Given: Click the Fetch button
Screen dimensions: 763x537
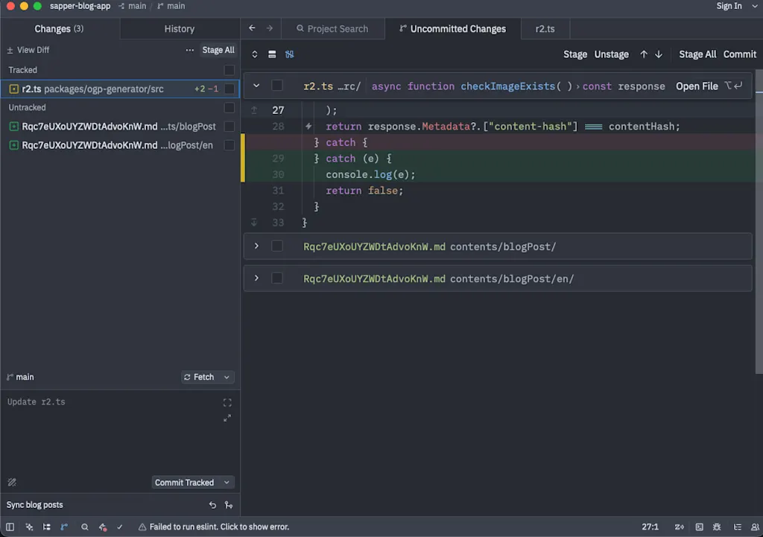Looking at the screenshot, I should (x=199, y=378).
